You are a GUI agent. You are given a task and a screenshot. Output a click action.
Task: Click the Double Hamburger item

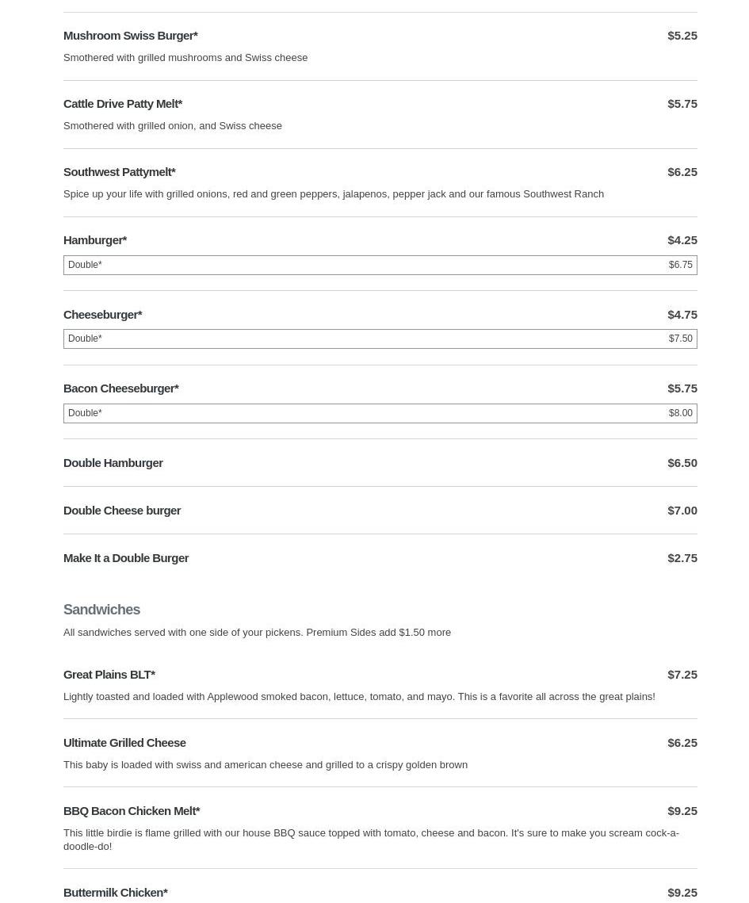[113, 463]
